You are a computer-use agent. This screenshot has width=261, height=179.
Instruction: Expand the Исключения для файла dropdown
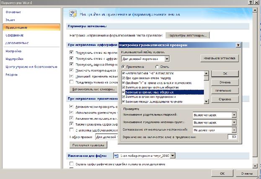pyautogui.click(x=173, y=156)
